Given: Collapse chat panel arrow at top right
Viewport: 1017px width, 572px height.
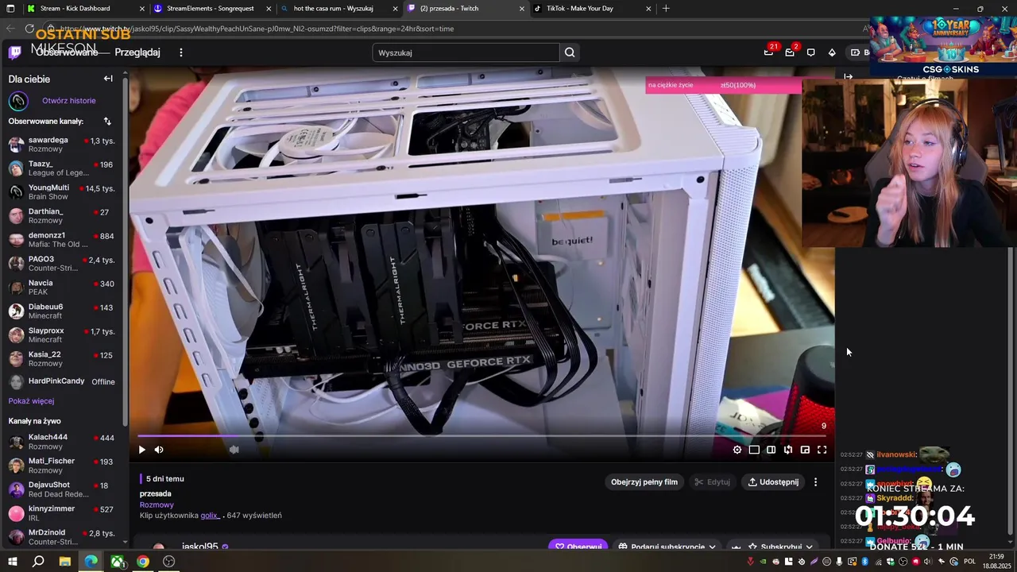Looking at the screenshot, I should click(x=848, y=78).
